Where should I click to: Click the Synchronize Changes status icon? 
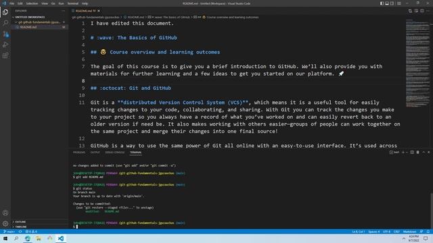pos(20,232)
